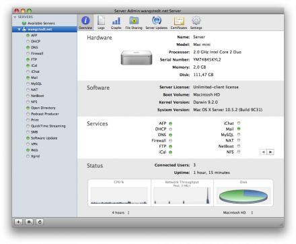Image resolution: width=296 pixels, height=244 pixels.
Task: Select NFS service in sidebar
Action: (x=34, y=102)
